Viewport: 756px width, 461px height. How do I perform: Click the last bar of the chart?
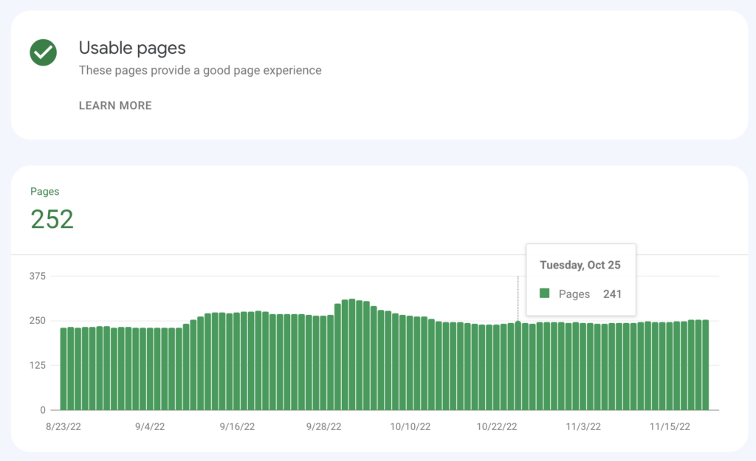pos(705,365)
